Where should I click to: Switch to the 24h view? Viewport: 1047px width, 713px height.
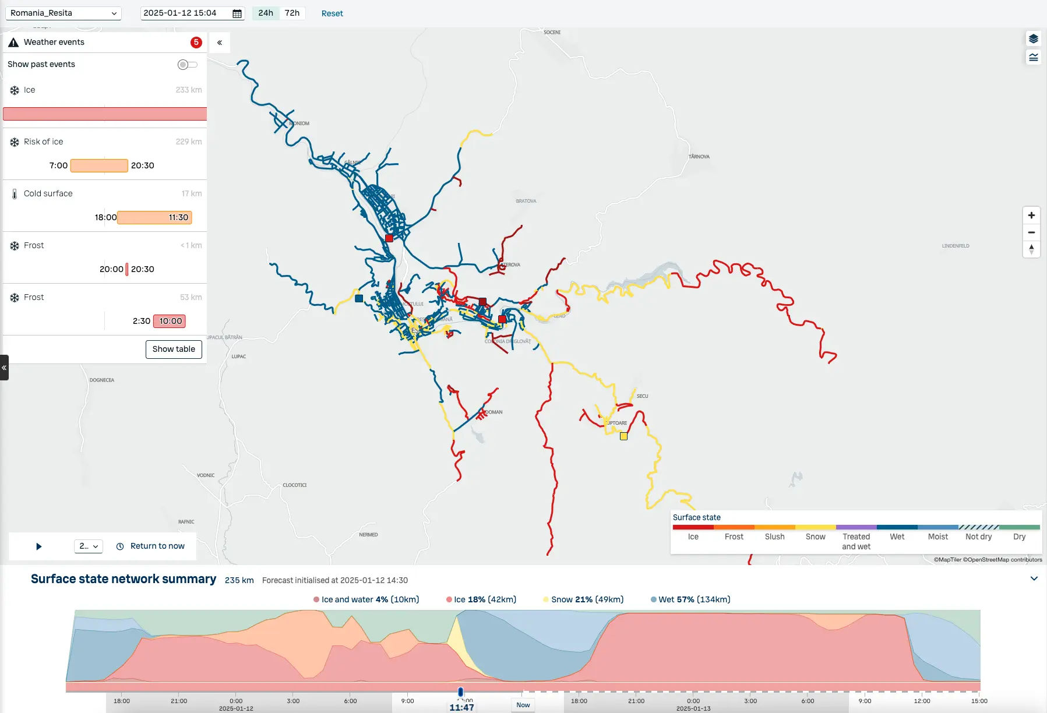266,13
